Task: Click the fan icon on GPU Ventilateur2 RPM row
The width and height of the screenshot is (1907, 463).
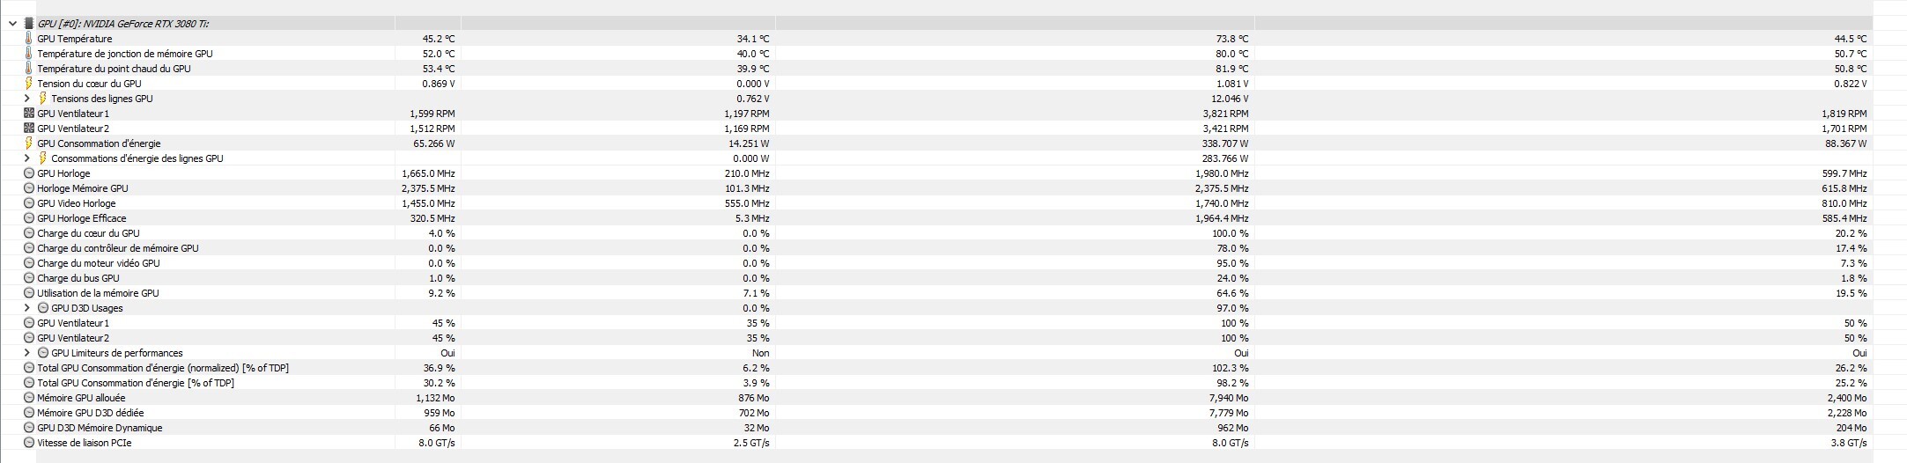Action: click(29, 129)
